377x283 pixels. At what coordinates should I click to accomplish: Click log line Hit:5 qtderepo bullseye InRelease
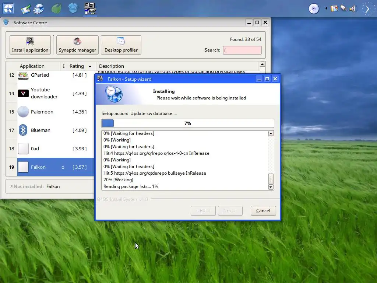click(x=155, y=173)
